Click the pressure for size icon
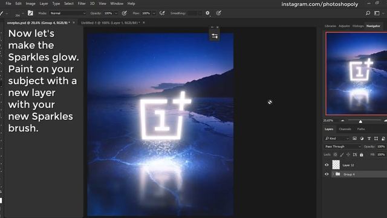Screen dimensions: 387x218 218,13
